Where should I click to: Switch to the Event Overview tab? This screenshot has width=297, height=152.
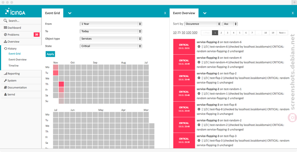(x=184, y=13)
